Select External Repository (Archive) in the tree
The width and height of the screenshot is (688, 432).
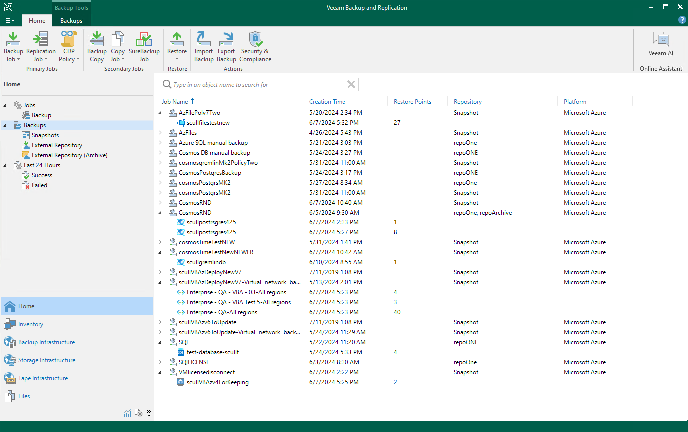(70, 155)
